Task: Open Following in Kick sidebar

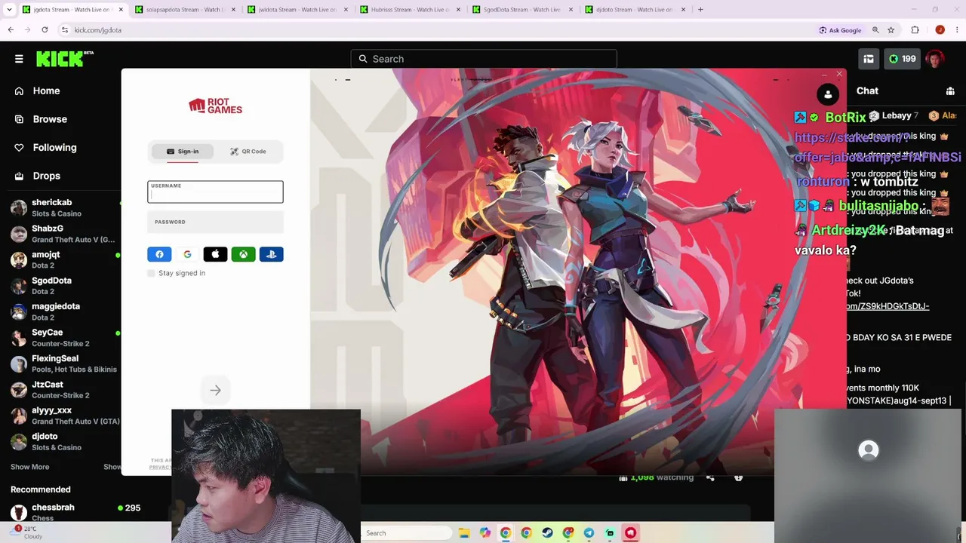Action: [x=54, y=148]
